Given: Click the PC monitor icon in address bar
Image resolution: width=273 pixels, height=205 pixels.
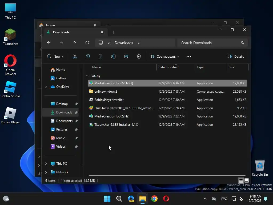Looking at the screenshot, I should tap(101, 43).
